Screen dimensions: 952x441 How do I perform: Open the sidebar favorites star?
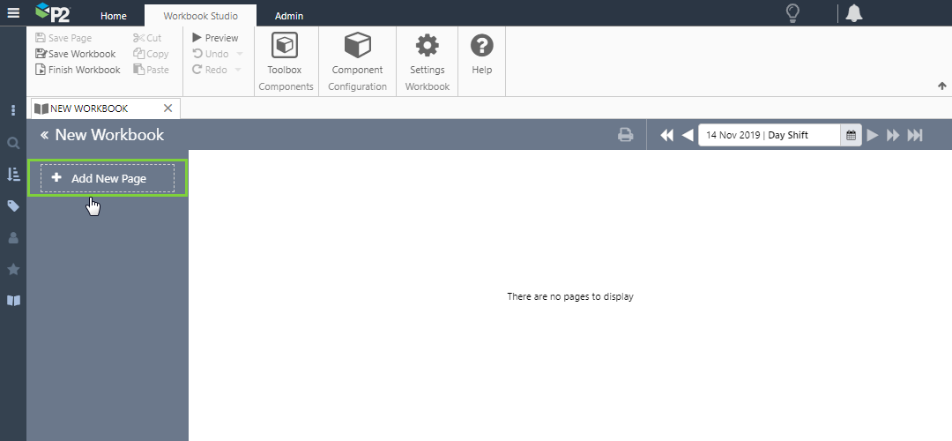click(x=13, y=269)
